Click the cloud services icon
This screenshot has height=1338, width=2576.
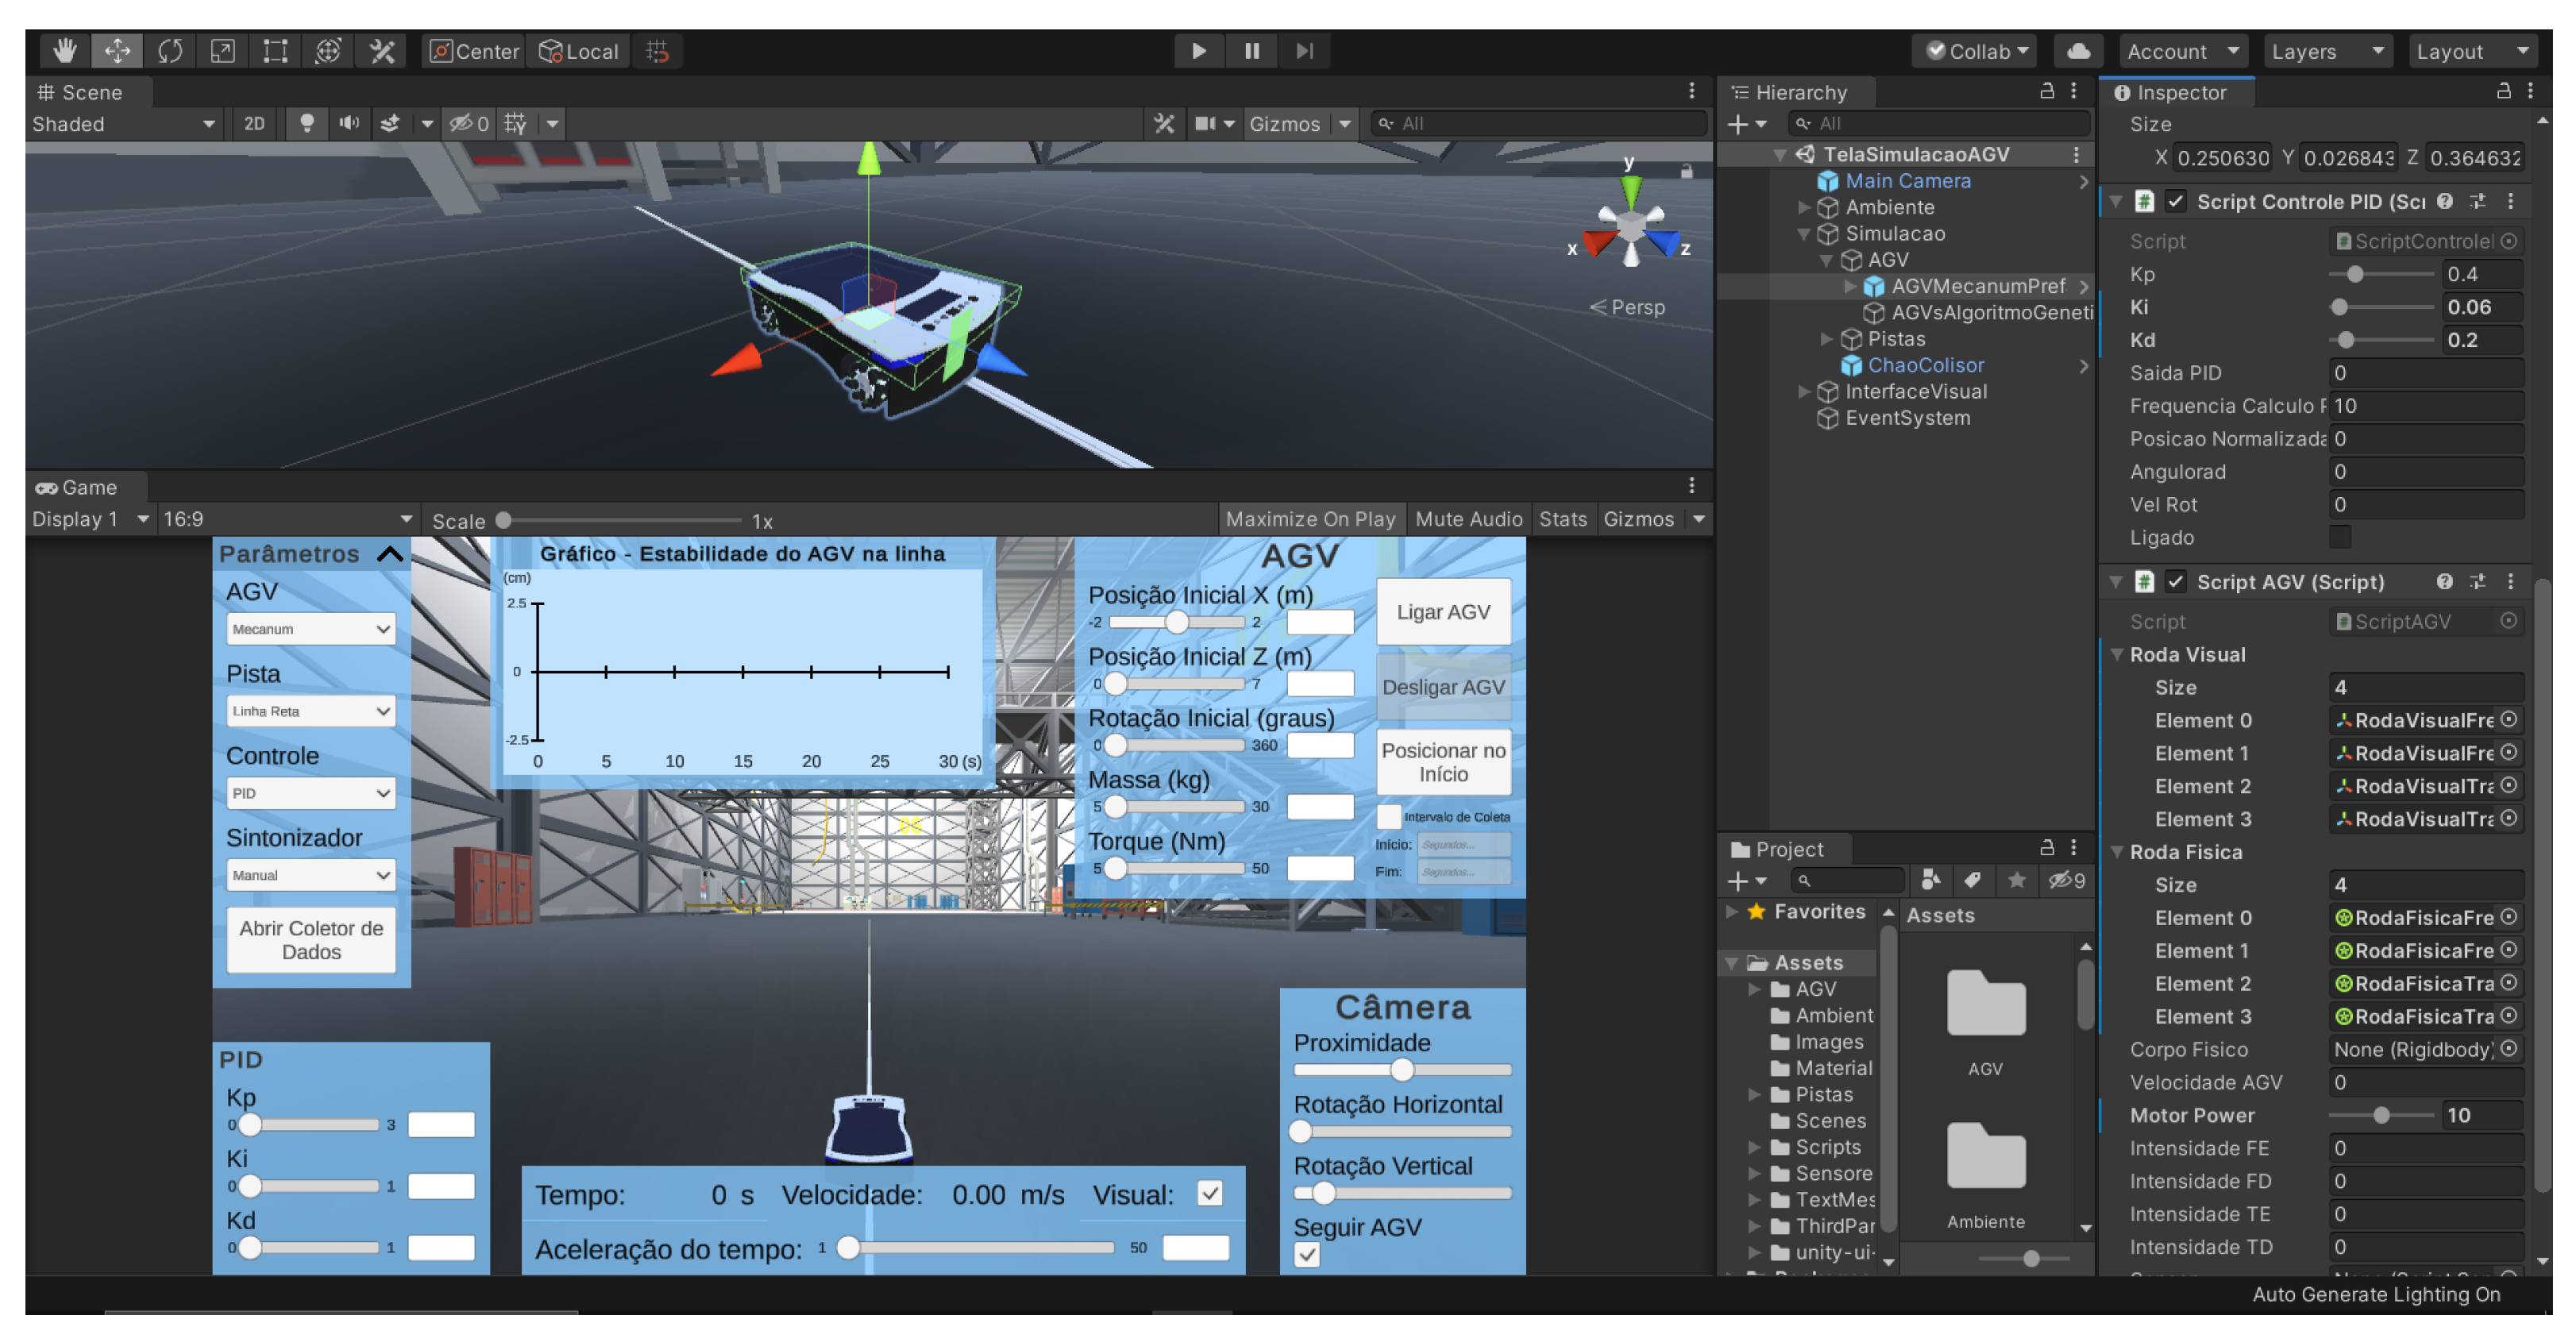point(2078,51)
